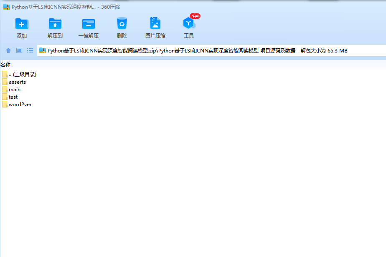Click the 360压缩 app icon in title bar
386x257 pixels.
7,7
